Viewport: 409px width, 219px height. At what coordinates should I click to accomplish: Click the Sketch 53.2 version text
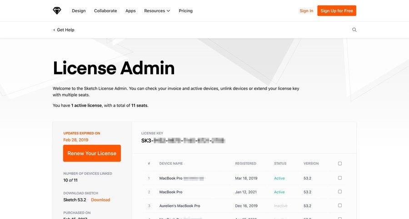pyautogui.click(x=75, y=200)
